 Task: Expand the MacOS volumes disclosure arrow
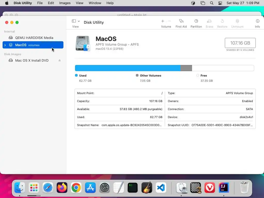[x=5, y=45]
